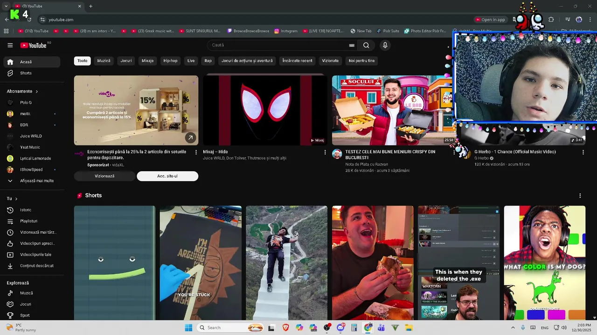Open Conținut descărcat

click(32, 266)
